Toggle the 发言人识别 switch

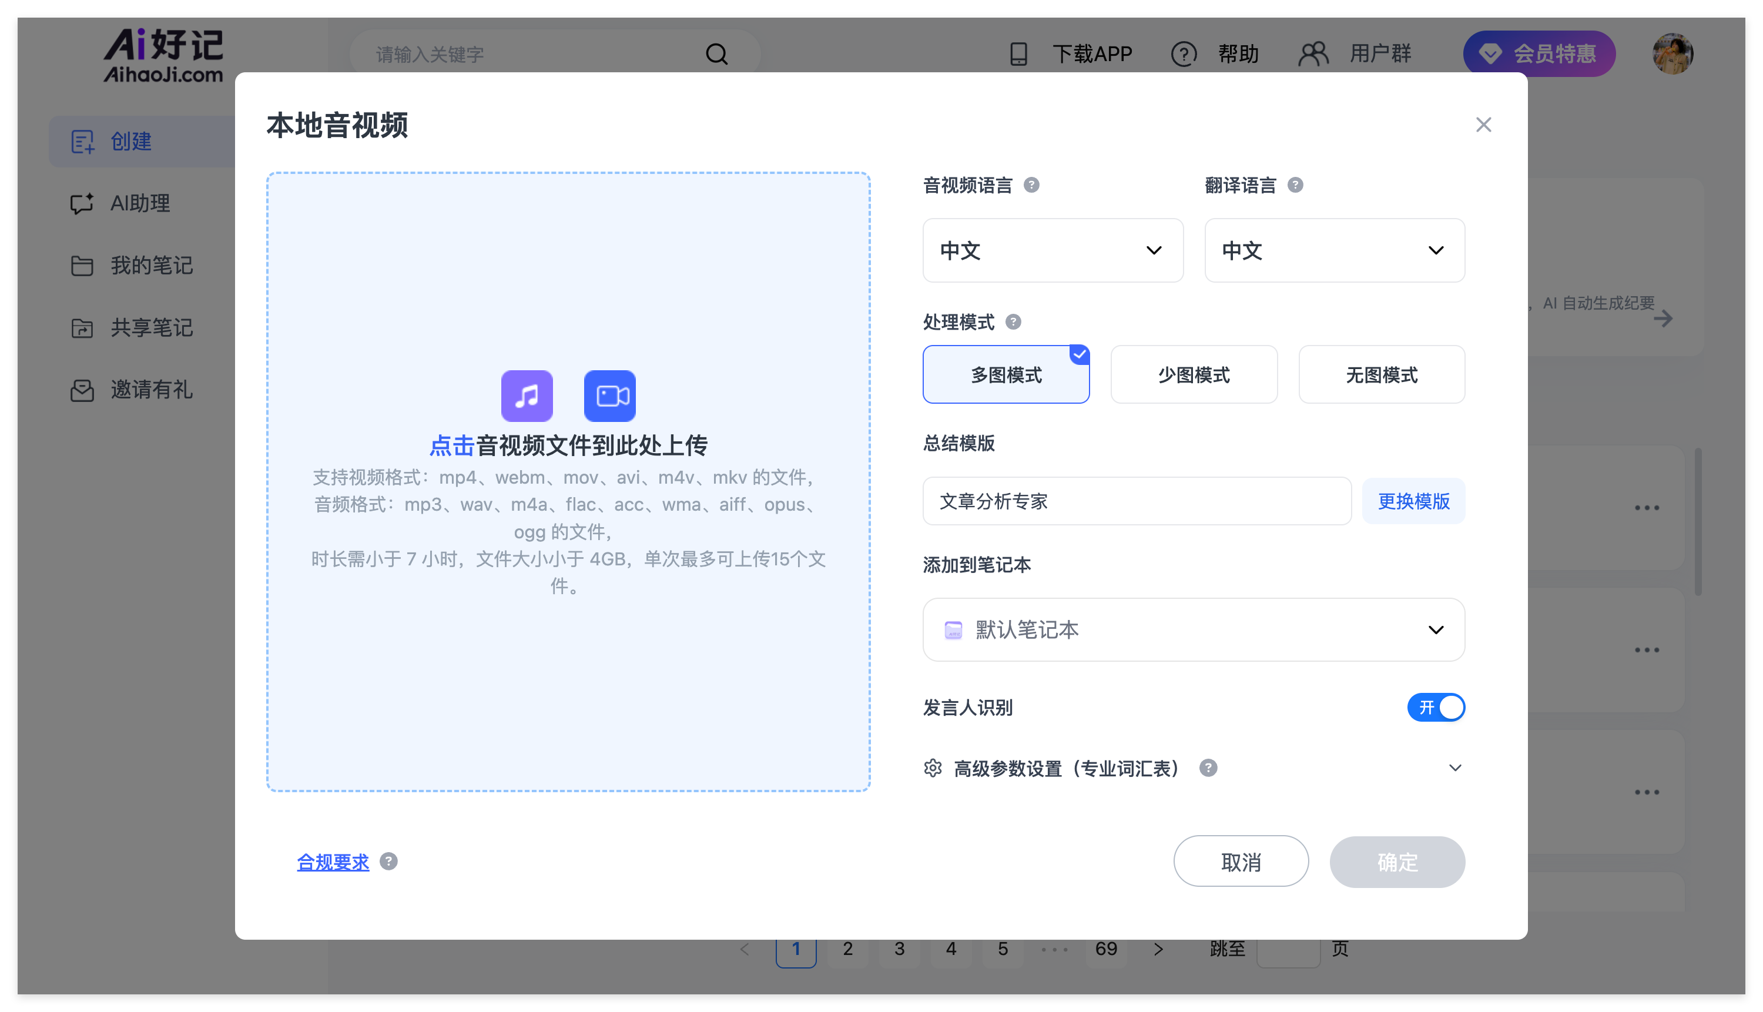tap(1436, 708)
